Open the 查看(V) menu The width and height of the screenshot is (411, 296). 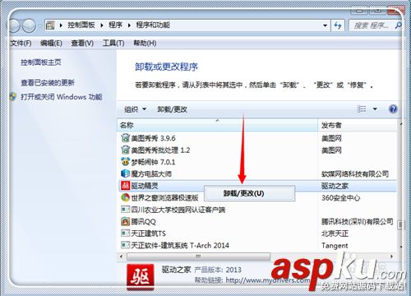pyautogui.click(x=82, y=43)
